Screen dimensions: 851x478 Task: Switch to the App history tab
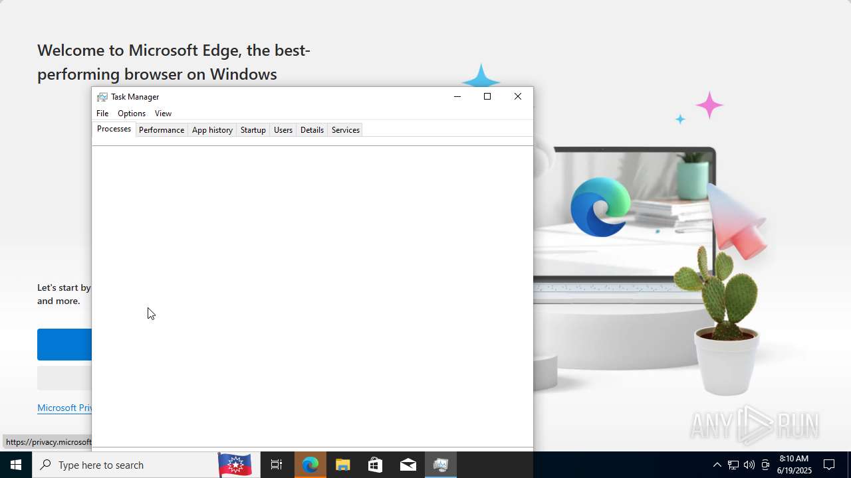(212, 130)
